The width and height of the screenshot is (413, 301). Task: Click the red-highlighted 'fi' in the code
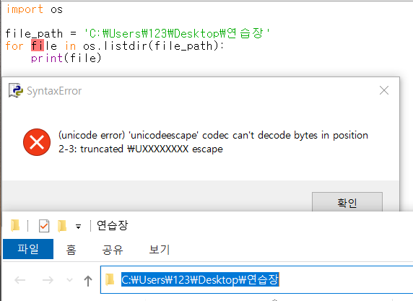pos(38,45)
